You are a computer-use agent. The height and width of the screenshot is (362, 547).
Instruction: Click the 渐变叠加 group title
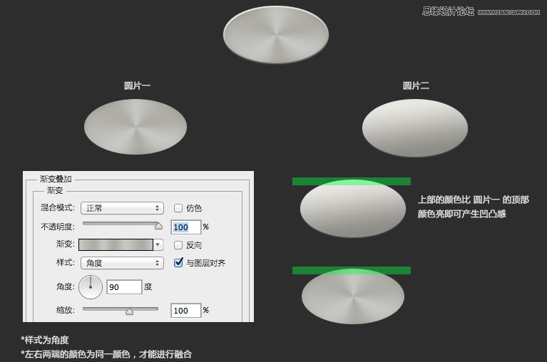click(56, 179)
